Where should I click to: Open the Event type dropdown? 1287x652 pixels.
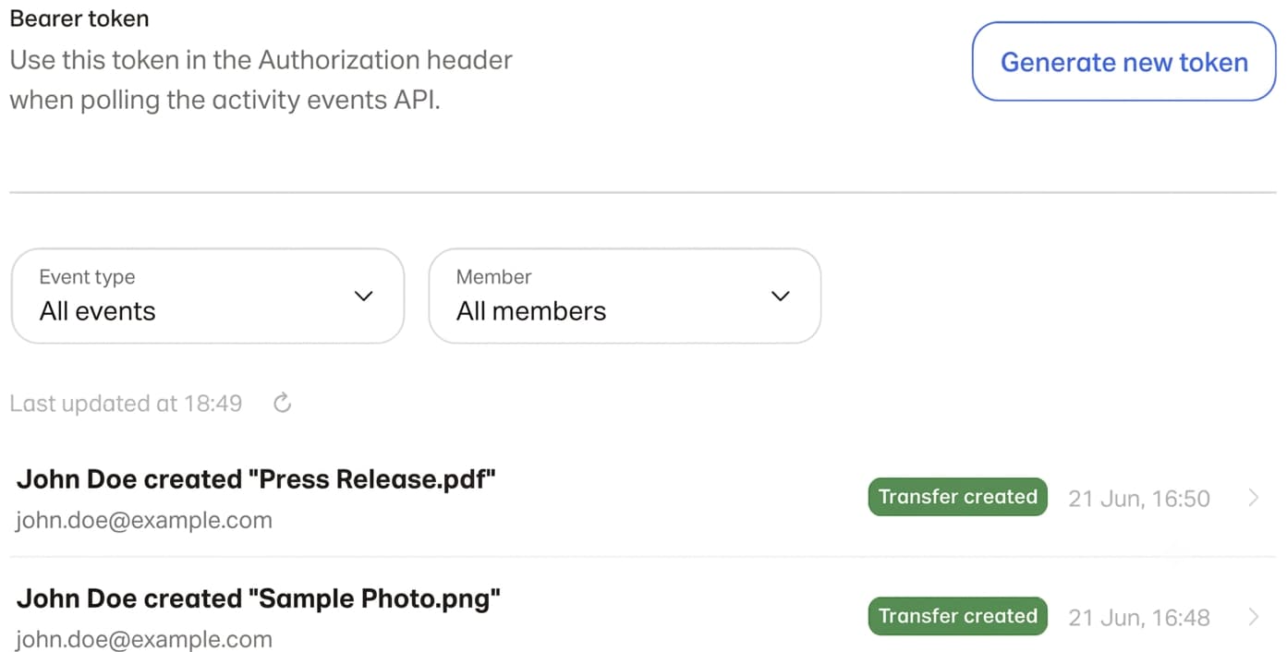pyautogui.click(x=208, y=296)
